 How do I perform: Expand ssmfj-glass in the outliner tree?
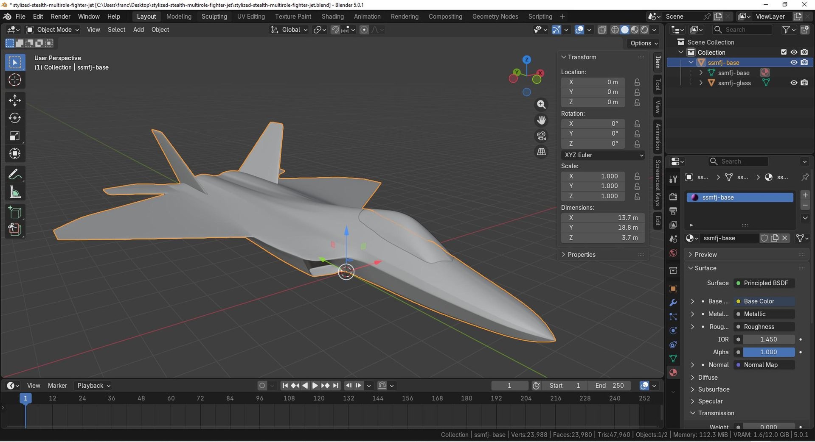[x=701, y=83]
